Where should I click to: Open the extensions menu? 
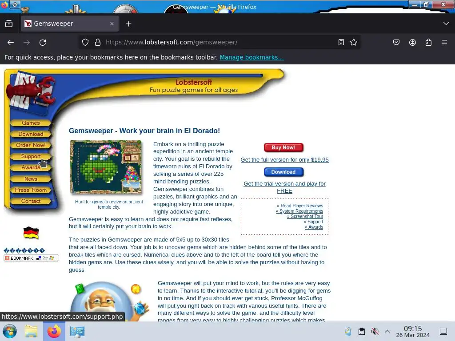(x=428, y=42)
